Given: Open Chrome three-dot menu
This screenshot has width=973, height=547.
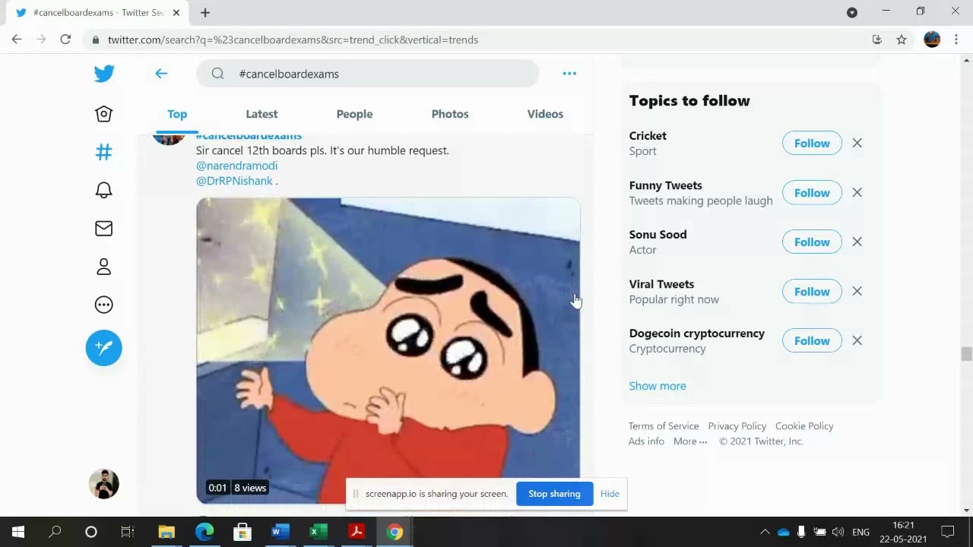Looking at the screenshot, I should tap(956, 40).
